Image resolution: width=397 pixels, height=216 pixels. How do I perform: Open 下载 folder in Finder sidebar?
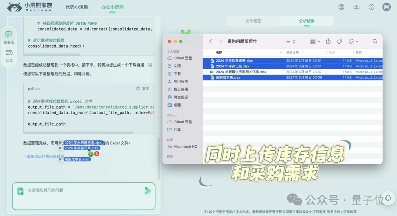177,74
